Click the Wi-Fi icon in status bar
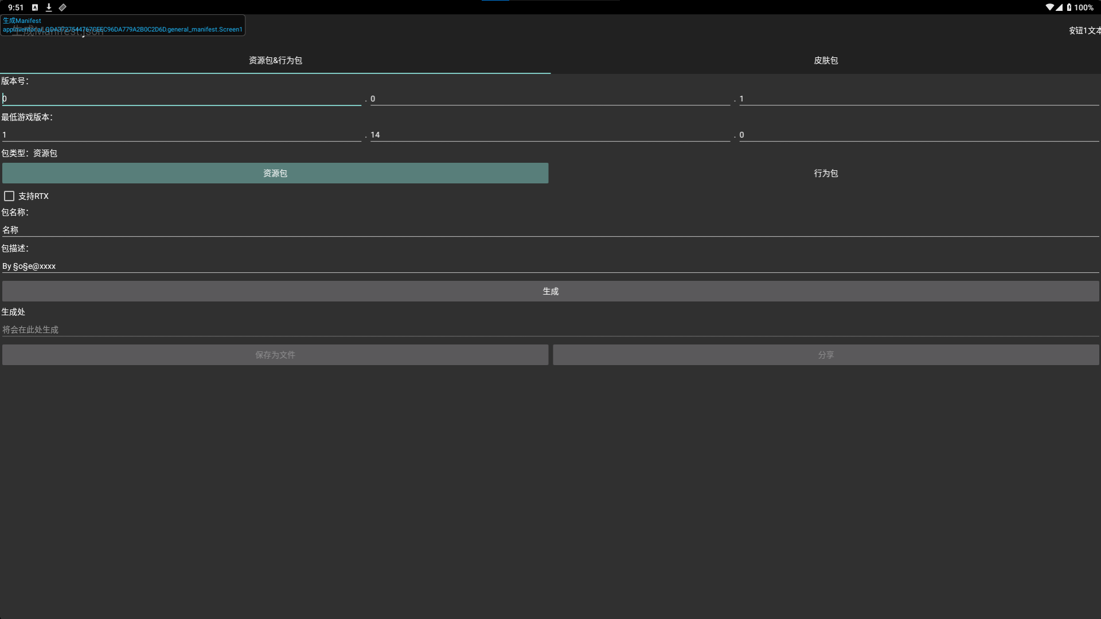 1049,7
